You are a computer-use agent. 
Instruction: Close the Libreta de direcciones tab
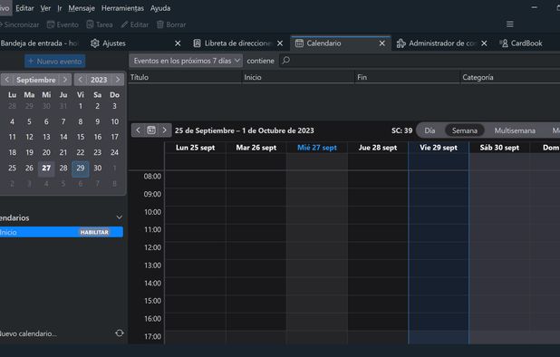[x=280, y=43]
